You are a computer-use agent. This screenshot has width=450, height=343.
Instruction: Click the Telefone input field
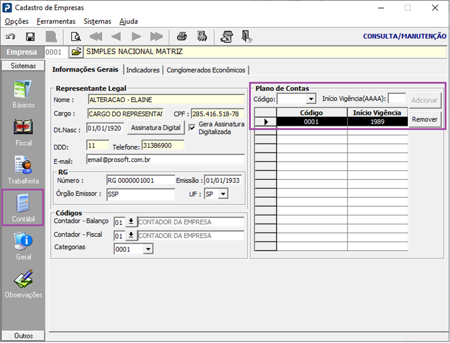(x=163, y=145)
